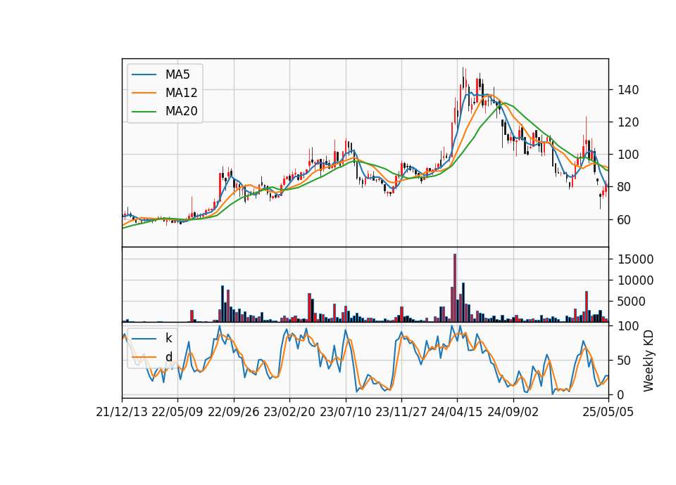The width and height of the screenshot is (676, 485).
Task: Click the 140 price axis tick label
Action: [628, 90]
